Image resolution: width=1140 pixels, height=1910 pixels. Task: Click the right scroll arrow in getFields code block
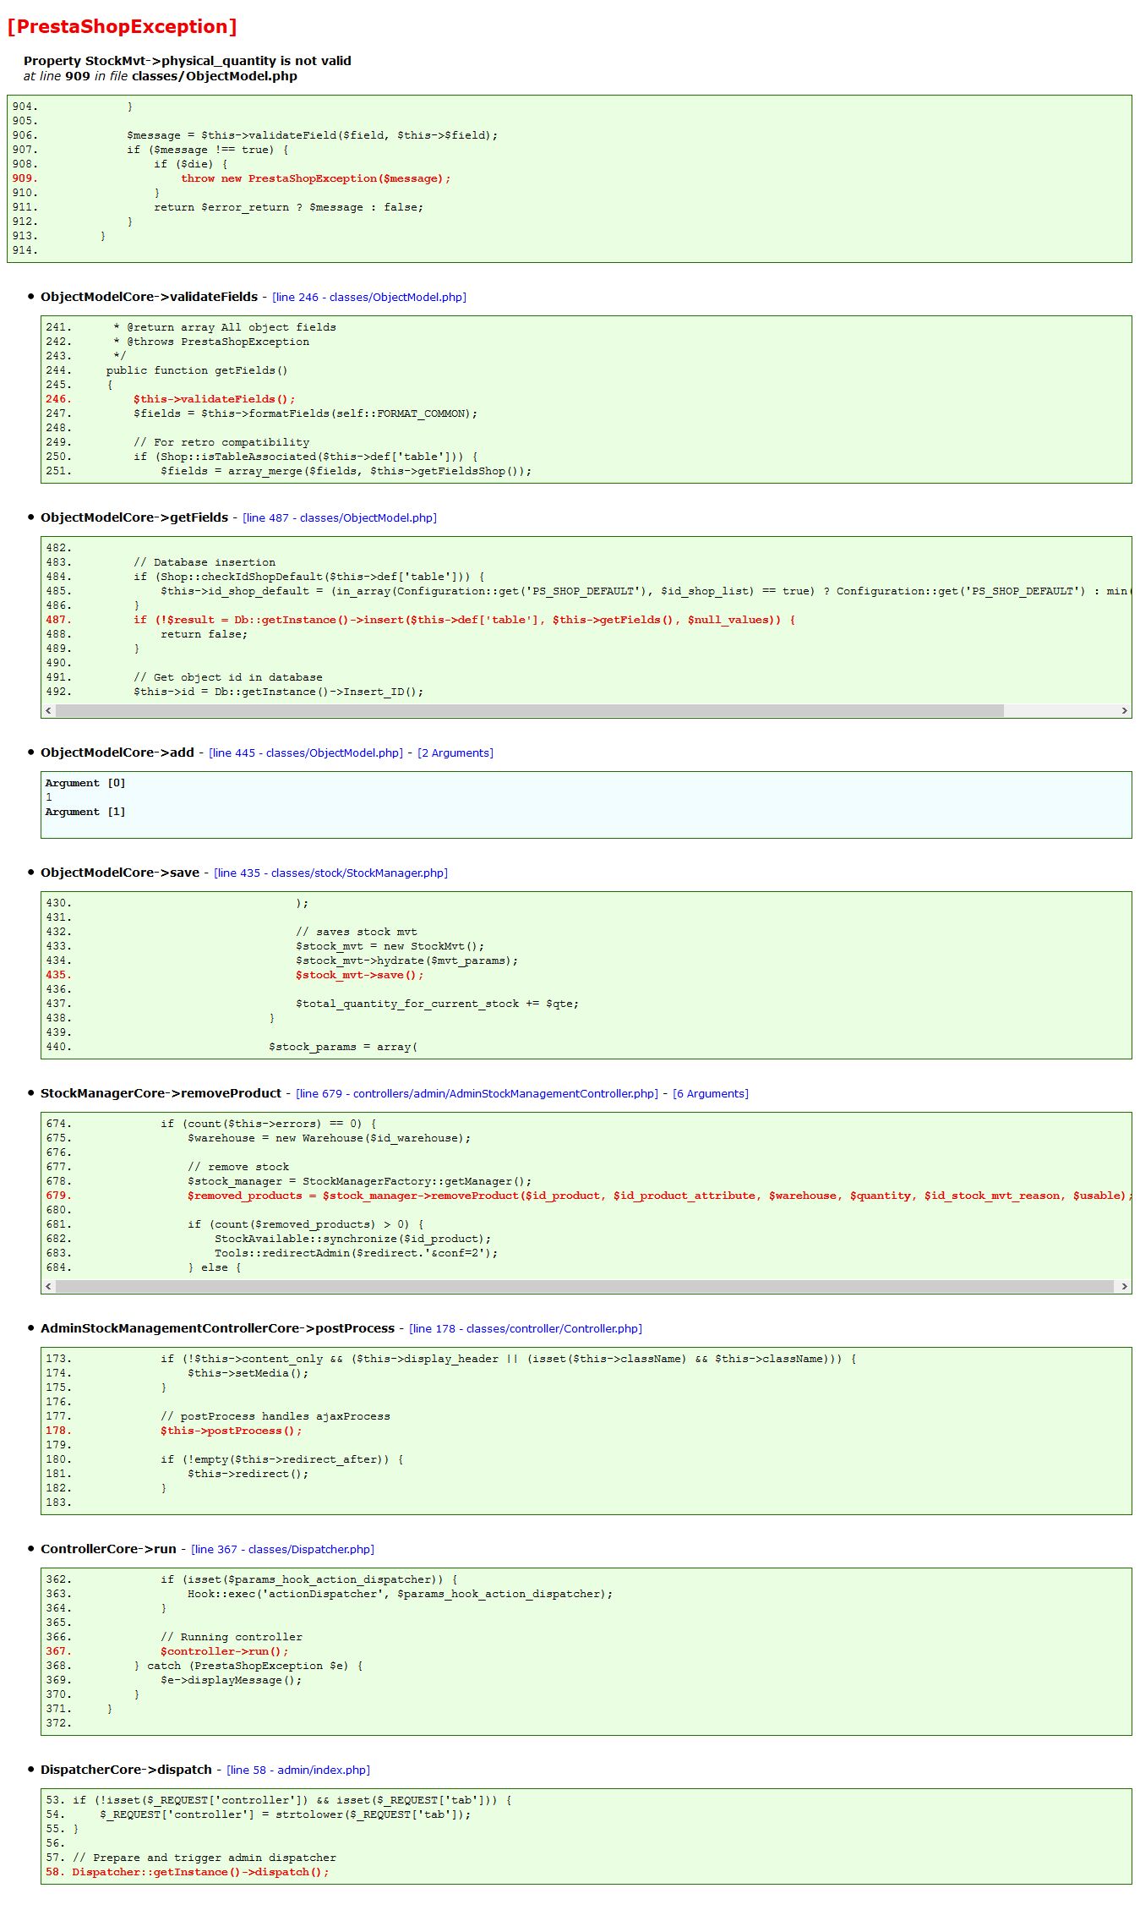[x=1124, y=711]
